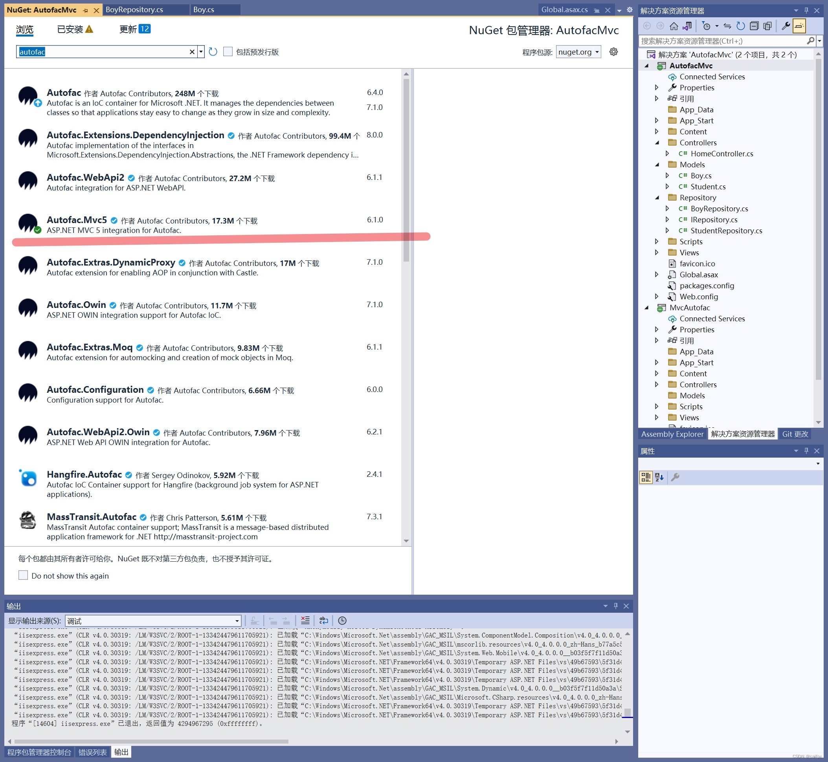
Task: Open the 错误列表 tab at bottom
Action: point(92,753)
